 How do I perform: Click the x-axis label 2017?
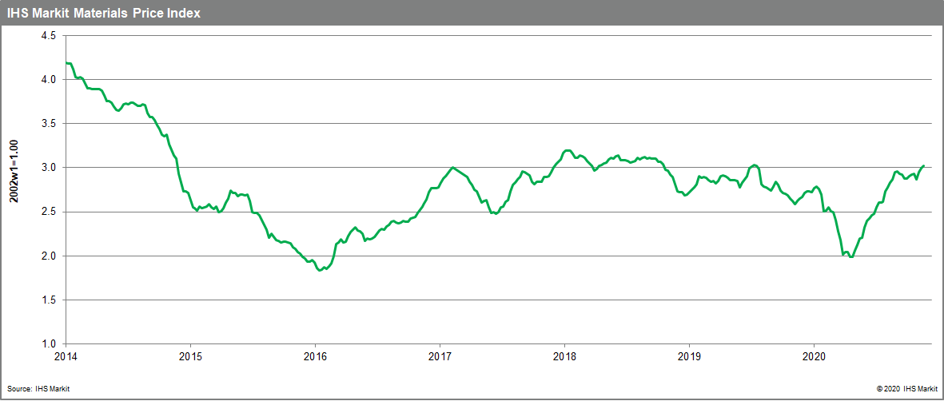[x=440, y=356]
